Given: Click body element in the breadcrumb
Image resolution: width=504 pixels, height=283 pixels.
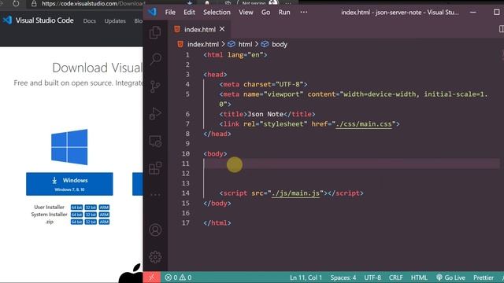Looking at the screenshot, I should 280,44.
